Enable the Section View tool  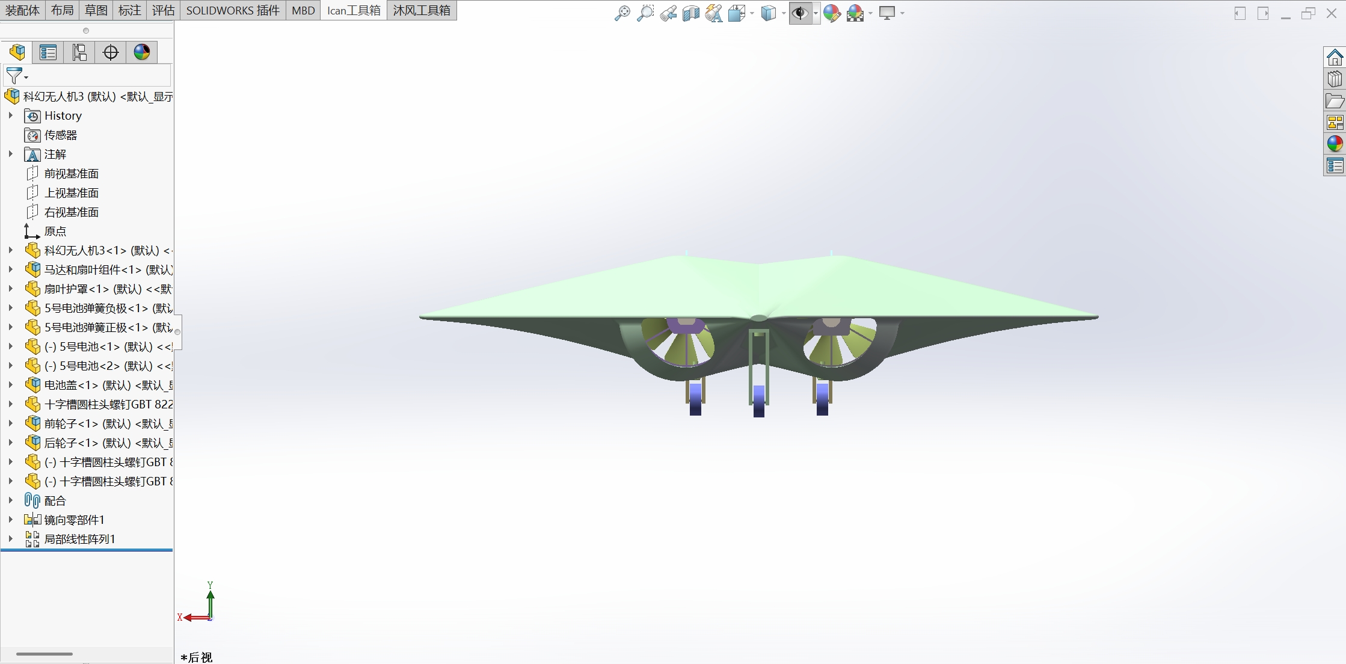690,13
